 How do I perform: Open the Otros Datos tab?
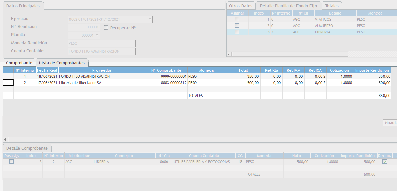tap(240, 6)
